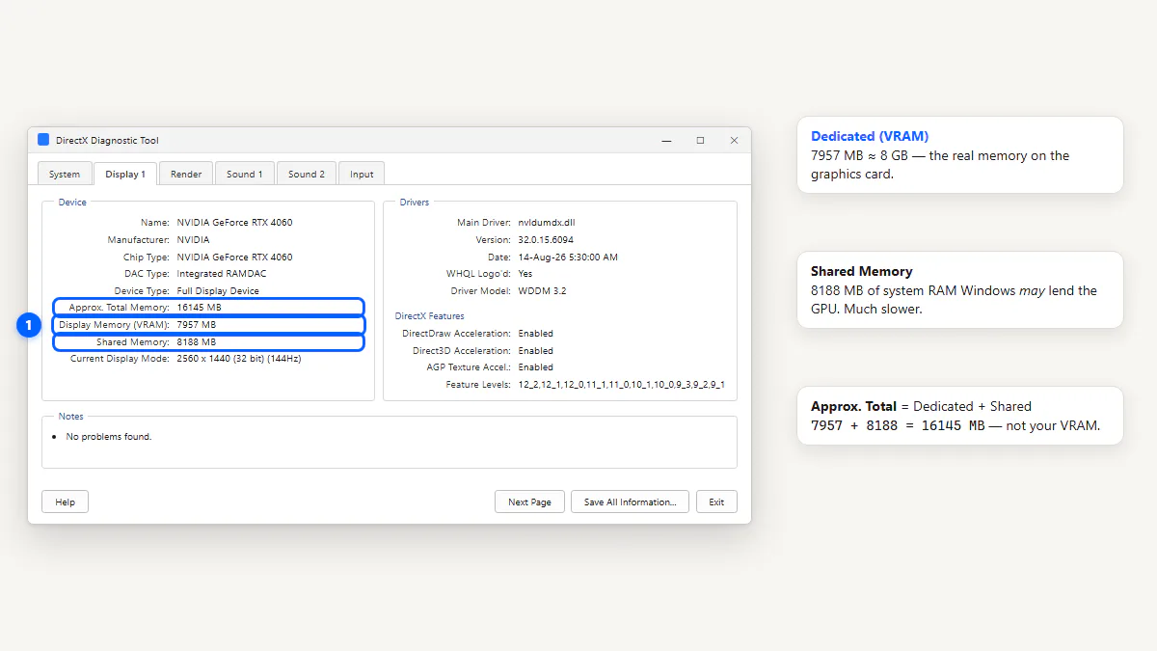Viewport: 1157px width, 651px height.
Task: Click the Direct3D Acceleration Enabled value
Action: pos(535,350)
